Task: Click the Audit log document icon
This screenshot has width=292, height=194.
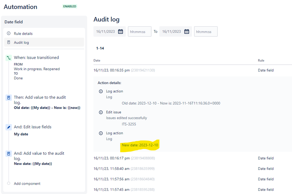Action: tap(8, 42)
